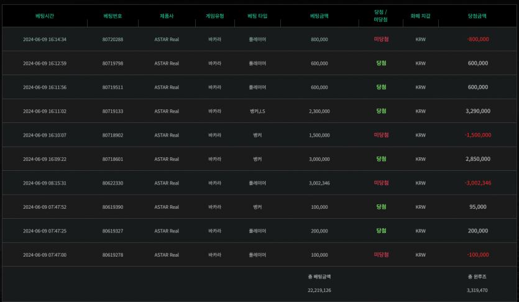Image resolution: width=519 pixels, height=302 pixels.
Task: Click the 베팅금액 column header
Action: click(319, 16)
